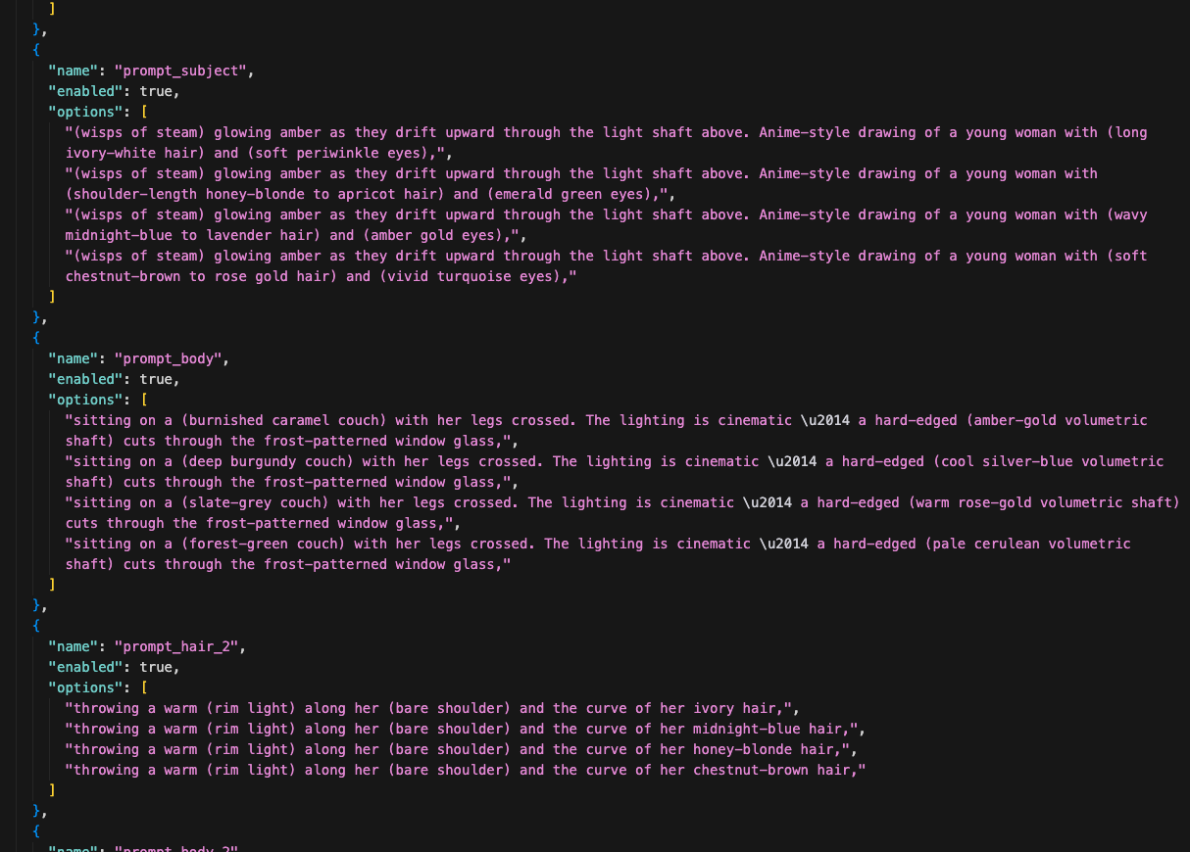Click the "options" key under prompt_subject
Image resolution: width=1190 pixels, height=852 pixels.
(82, 112)
